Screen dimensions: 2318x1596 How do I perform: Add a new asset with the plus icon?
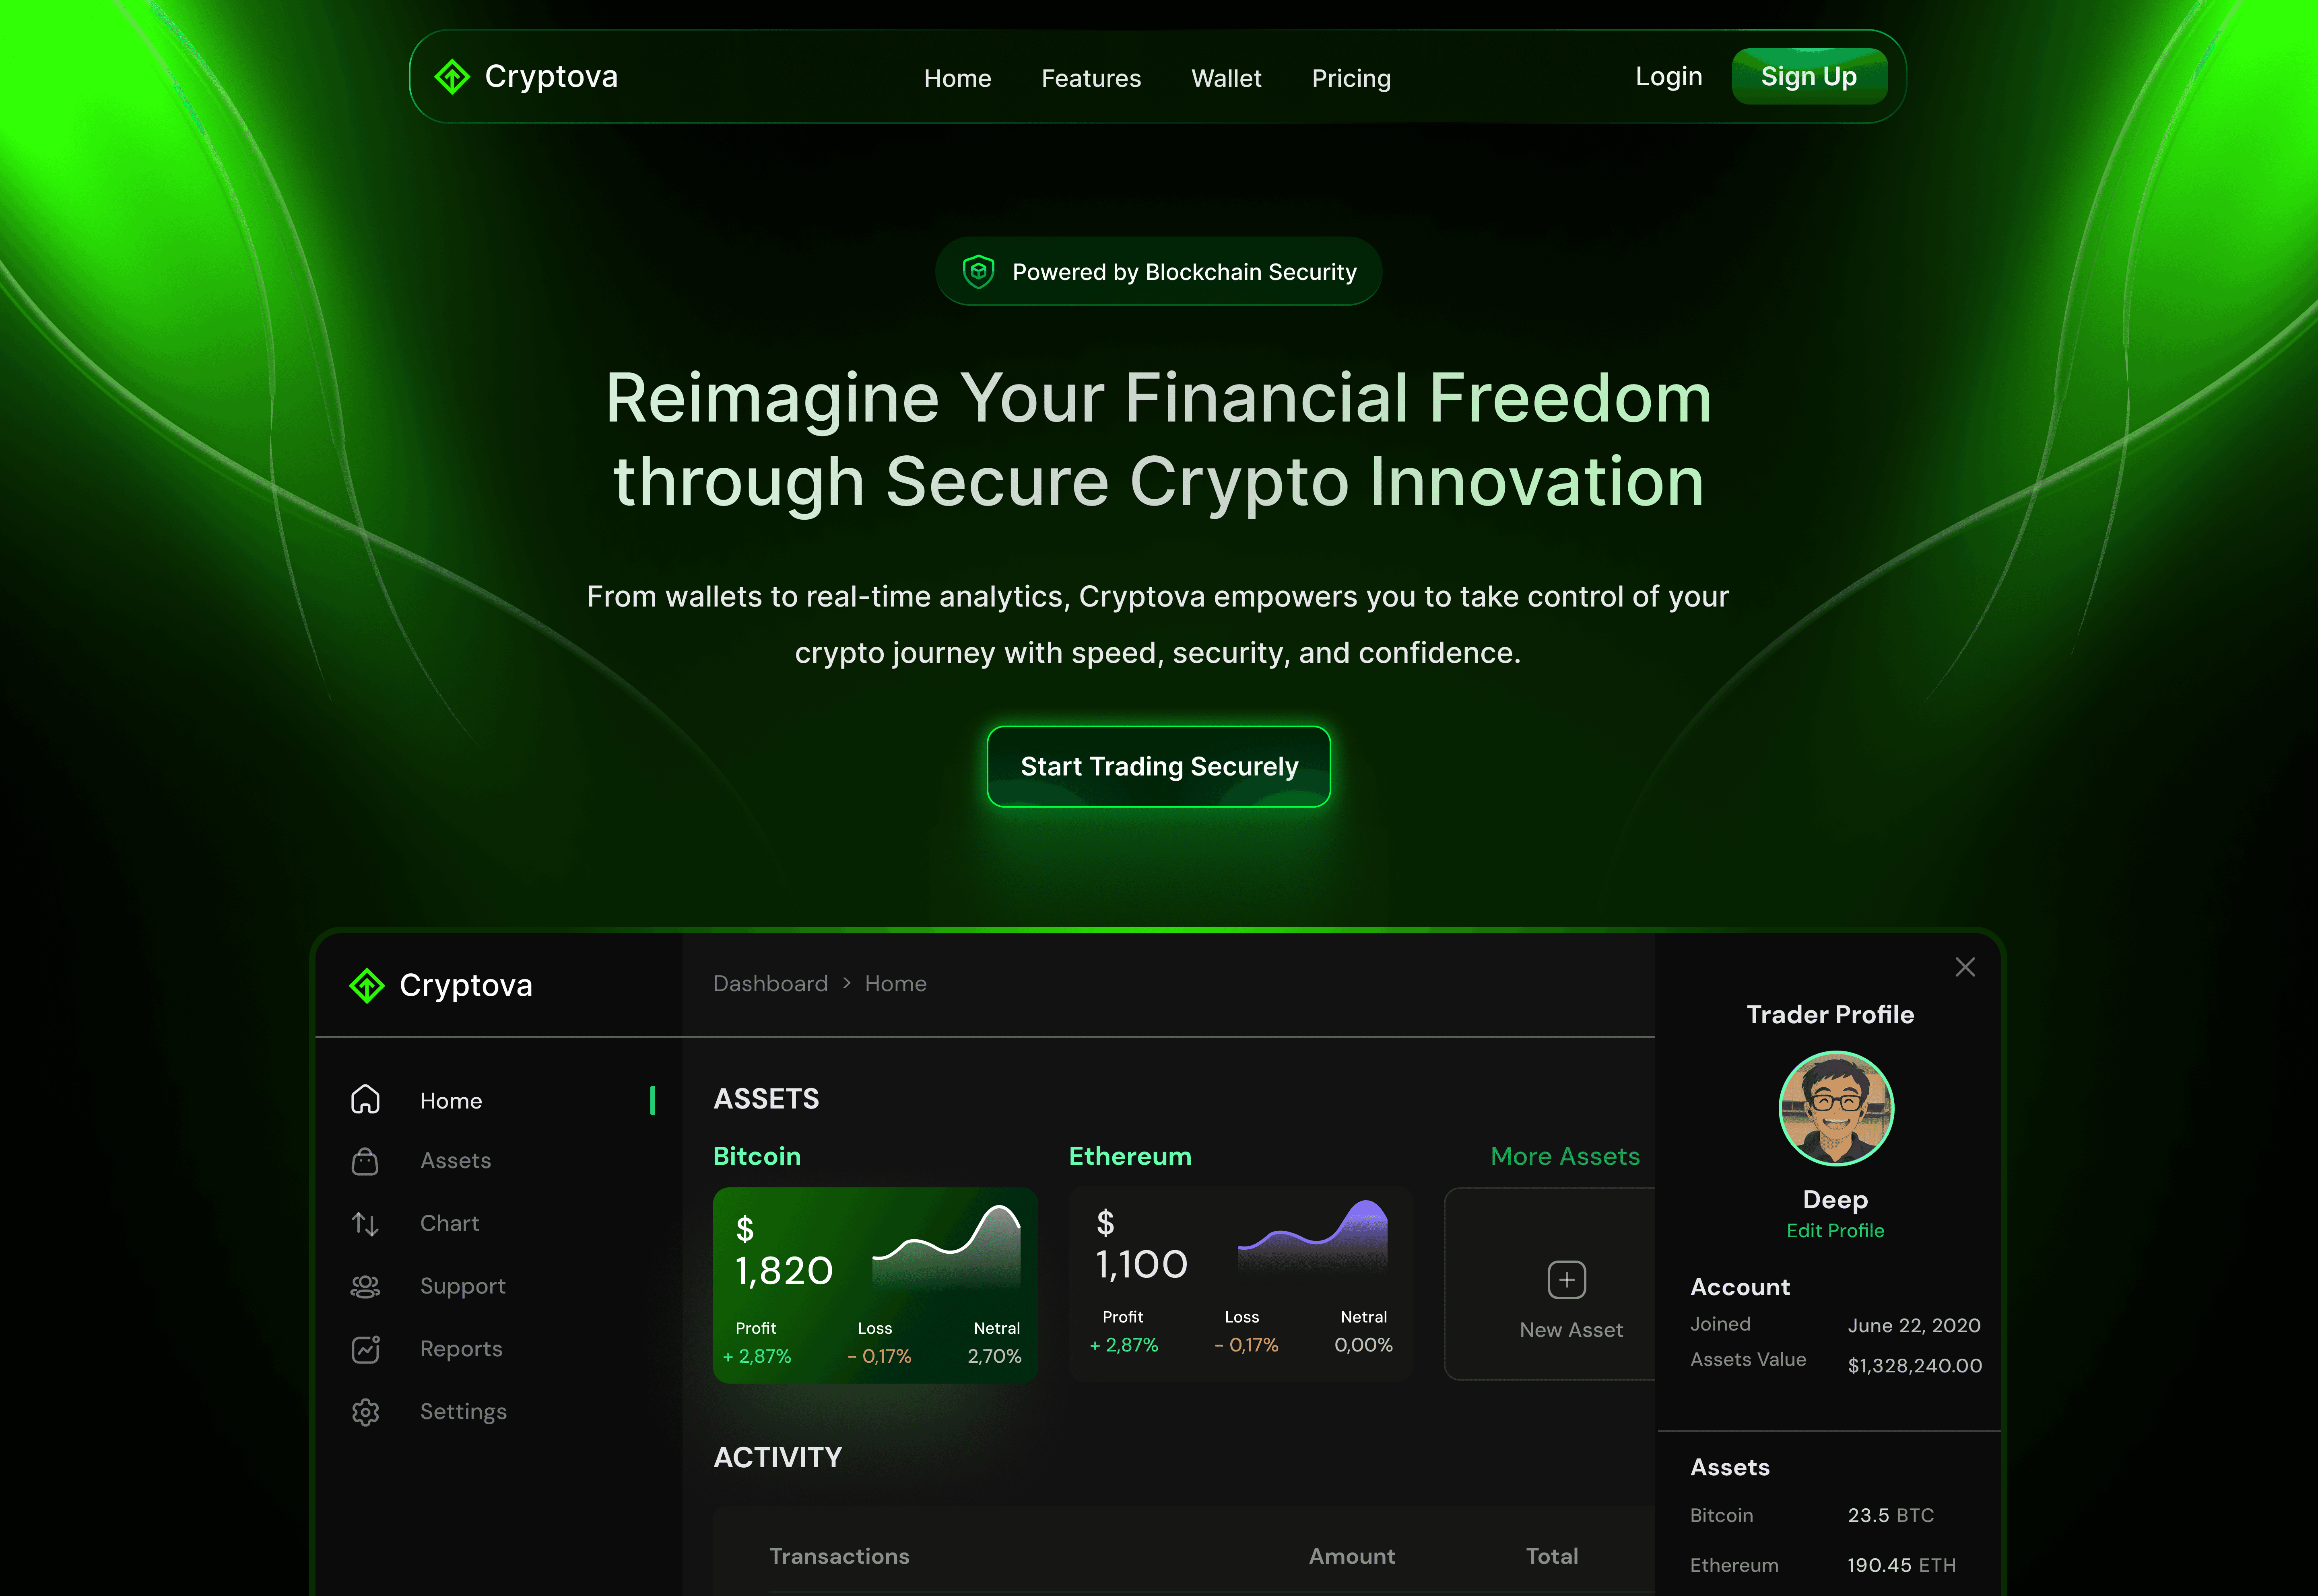[x=1567, y=1280]
